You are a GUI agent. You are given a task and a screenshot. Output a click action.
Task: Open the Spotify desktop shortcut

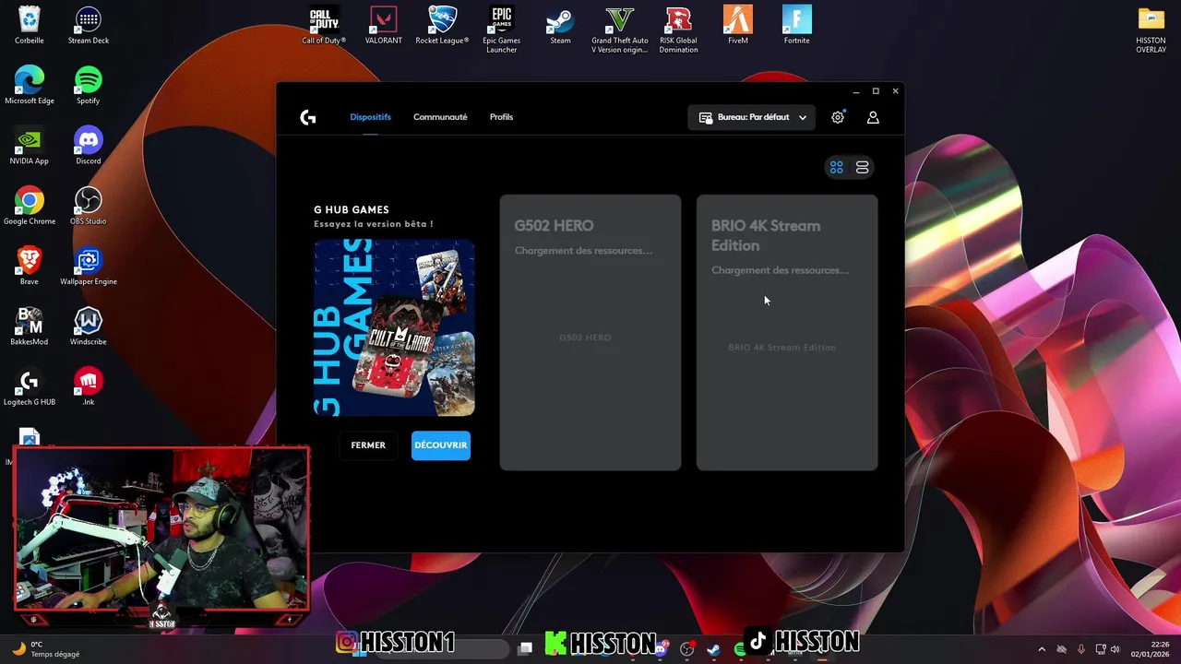tap(89, 85)
